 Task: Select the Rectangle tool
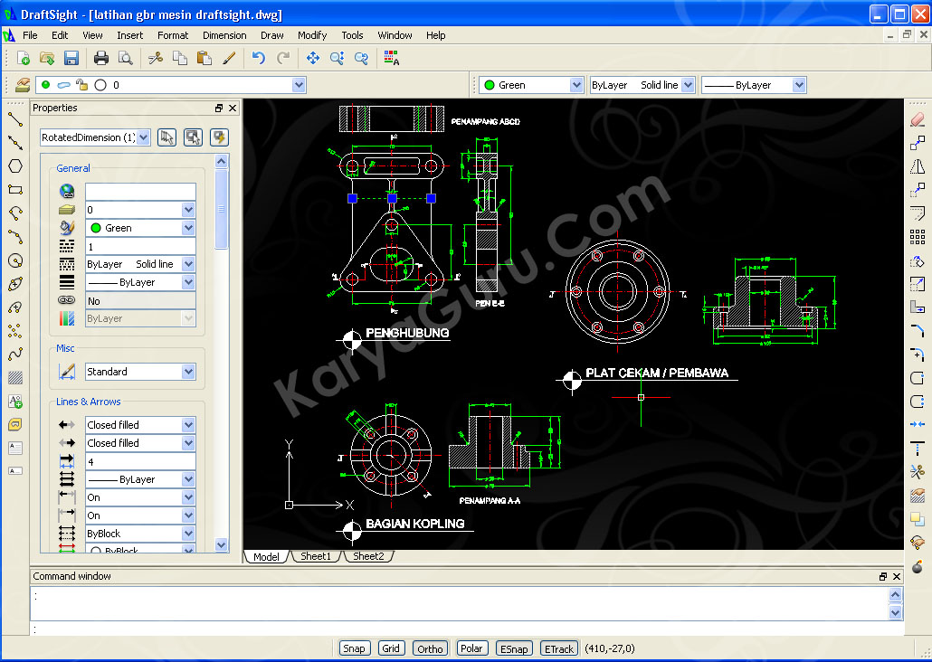(14, 189)
